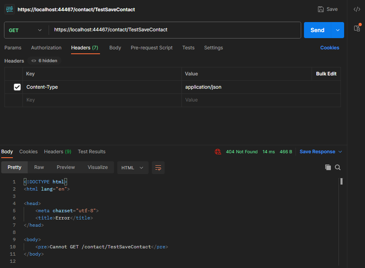
Task: Open the GET method dropdown
Action: tap(26, 30)
